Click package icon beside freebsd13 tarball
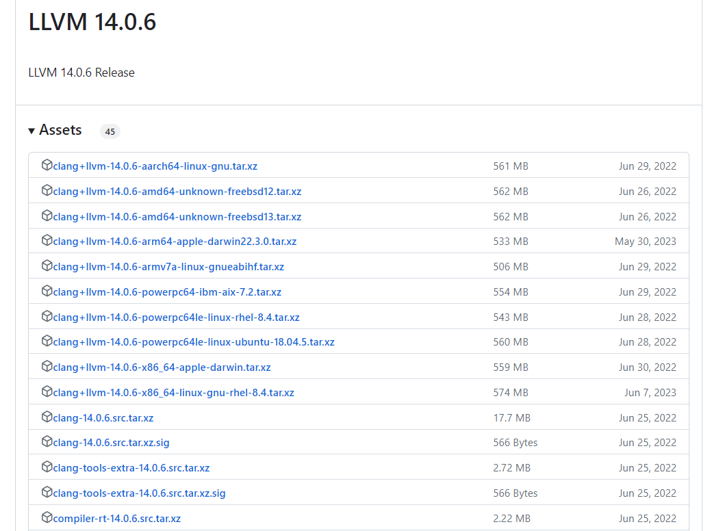Image resolution: width=723 pixels, height=531 pixels. 47,216
